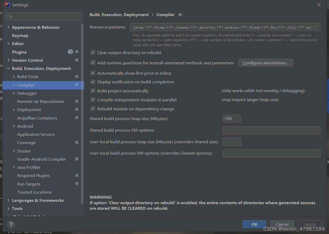Click the settings icon beside Version Control
This screenshot has width=329, height=234.
tap(77, 60)
